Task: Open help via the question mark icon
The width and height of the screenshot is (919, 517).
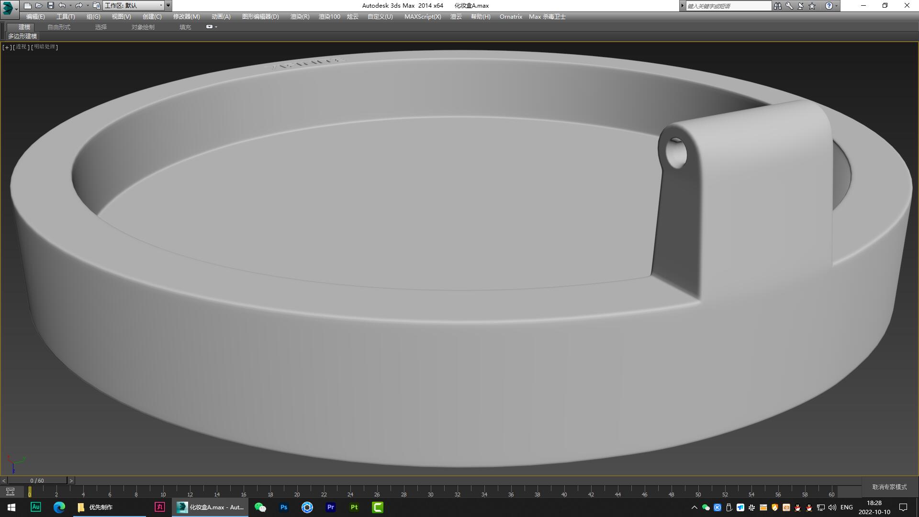Action: point(829,5)
